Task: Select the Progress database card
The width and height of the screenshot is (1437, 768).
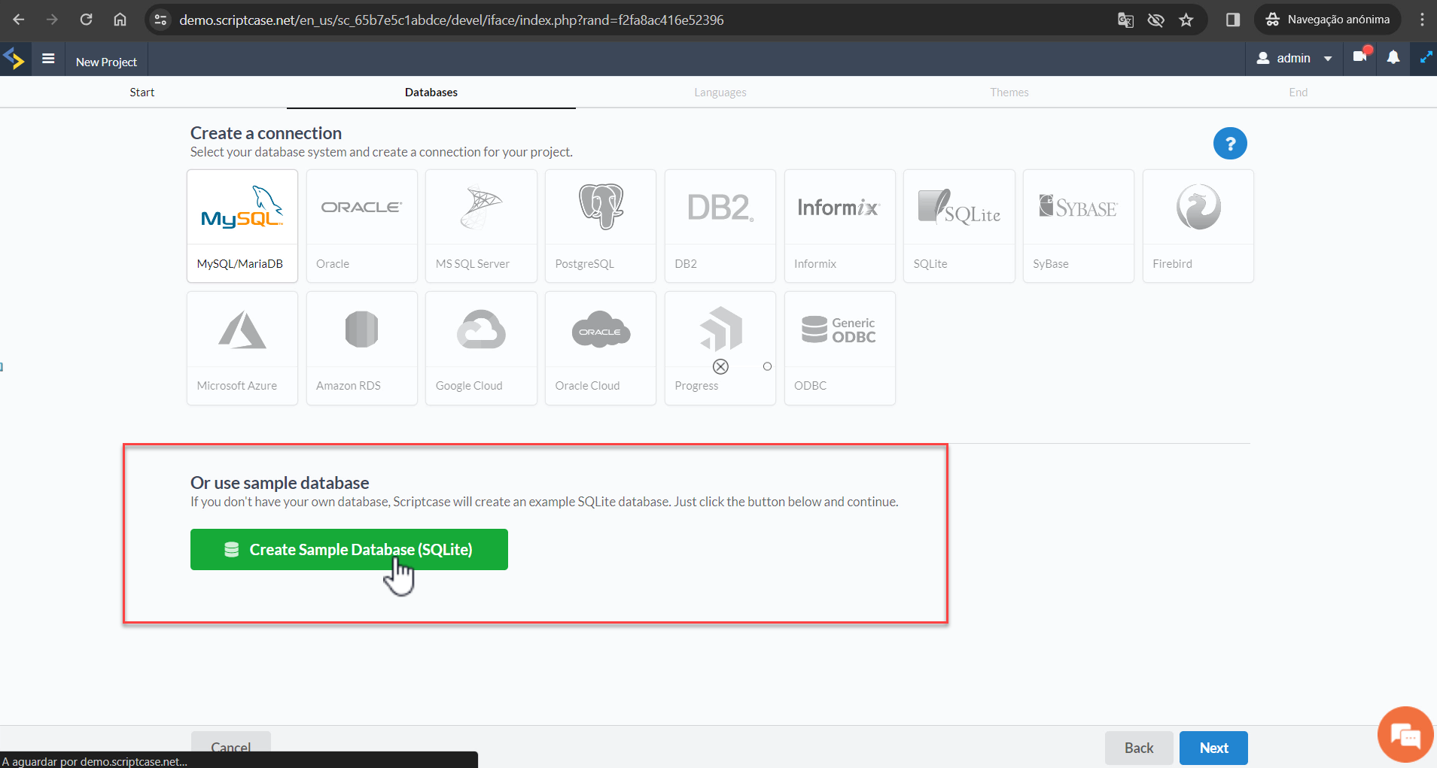Action: point(720,348)
